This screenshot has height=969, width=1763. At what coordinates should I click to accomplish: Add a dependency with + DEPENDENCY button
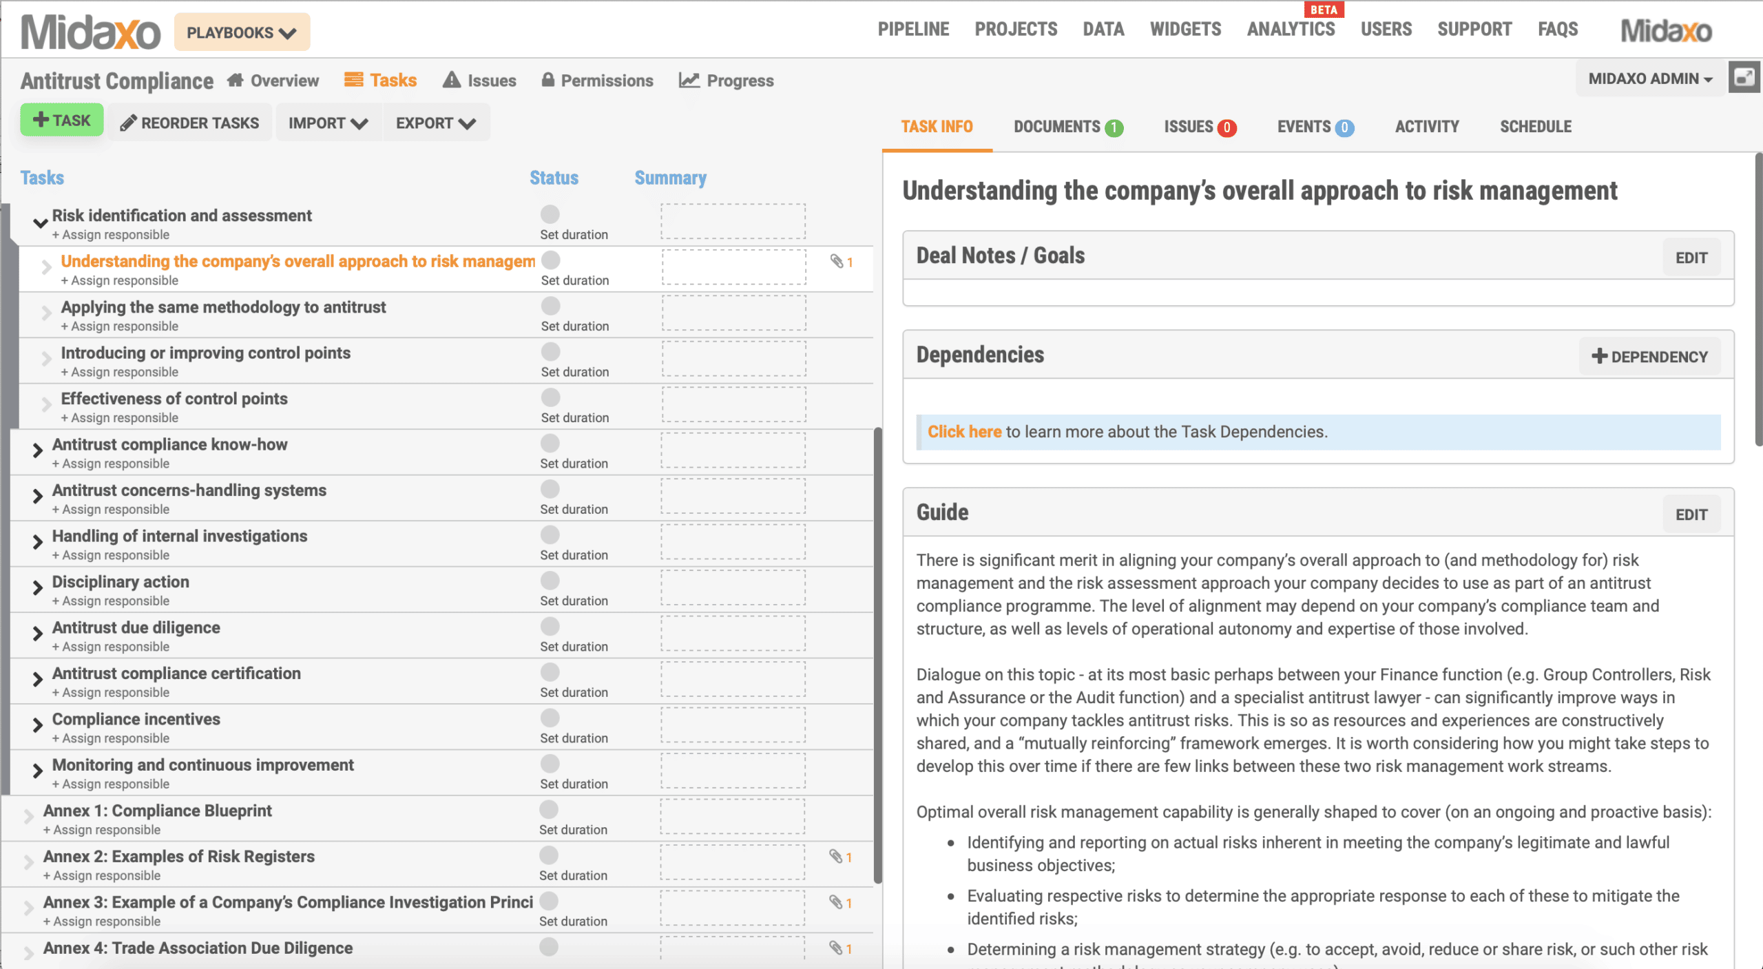tap(1650, 357)
